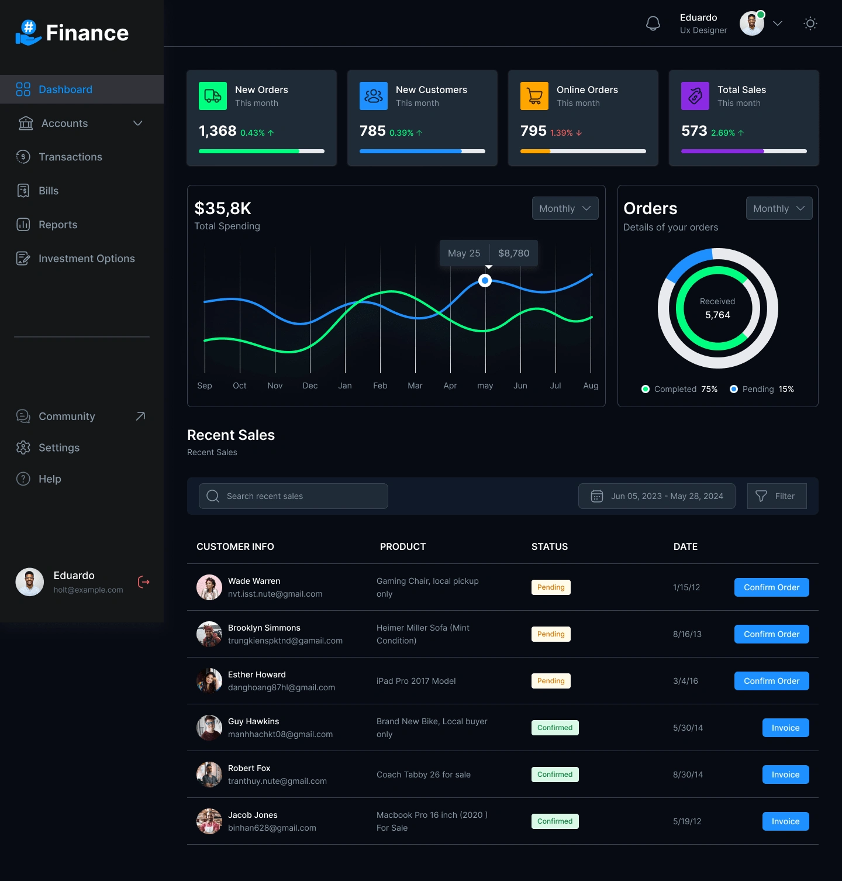Click the May data point on the spending chart
Image resolution: width=842 pixels, height=881 pixels.
click(485, 281)
